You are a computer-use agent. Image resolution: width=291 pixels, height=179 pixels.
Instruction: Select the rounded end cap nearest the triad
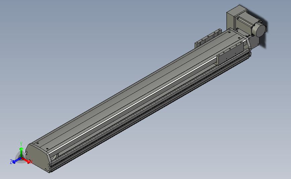click(37, 158)
